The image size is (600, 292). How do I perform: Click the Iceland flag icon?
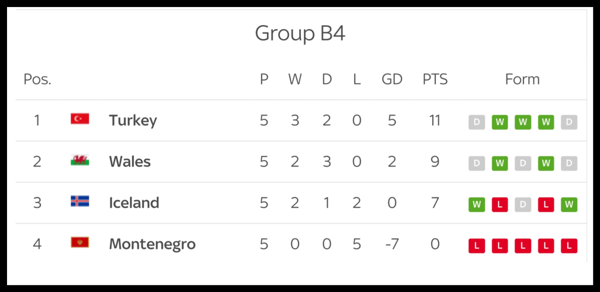coord(79,201)
